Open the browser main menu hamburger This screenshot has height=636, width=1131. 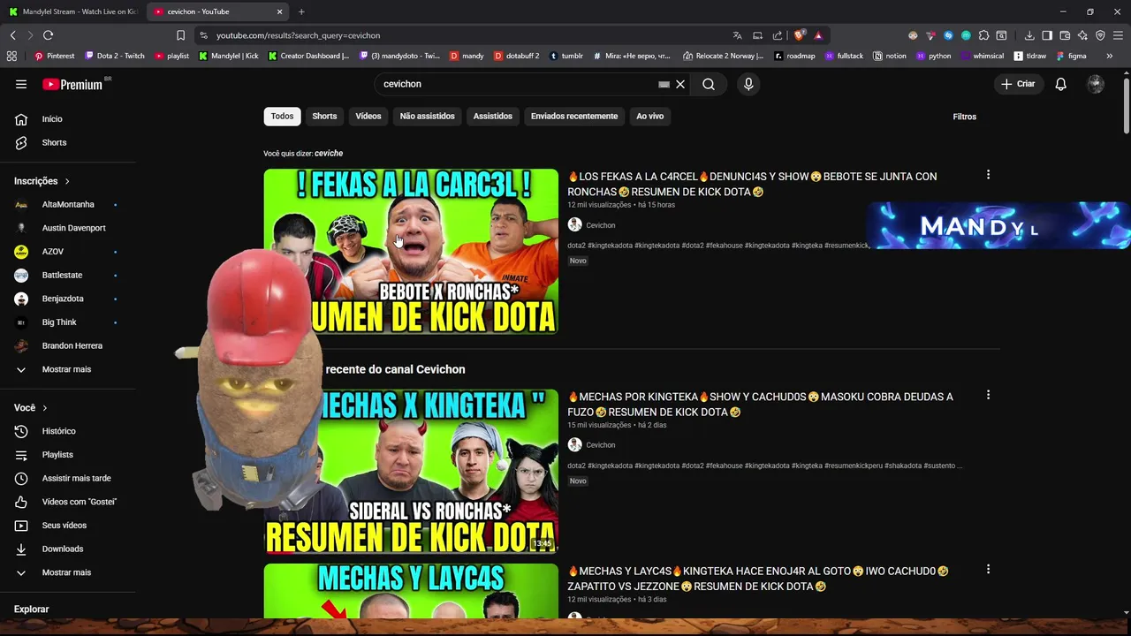click(1118, 35)
